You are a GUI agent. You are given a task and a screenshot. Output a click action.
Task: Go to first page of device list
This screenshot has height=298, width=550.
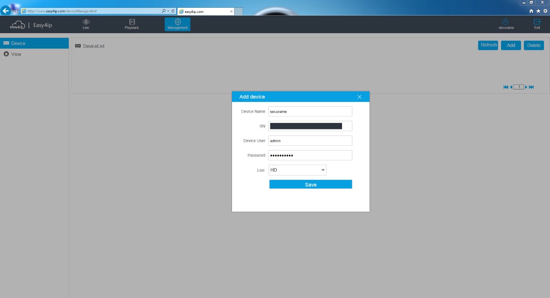coord(506,87)
